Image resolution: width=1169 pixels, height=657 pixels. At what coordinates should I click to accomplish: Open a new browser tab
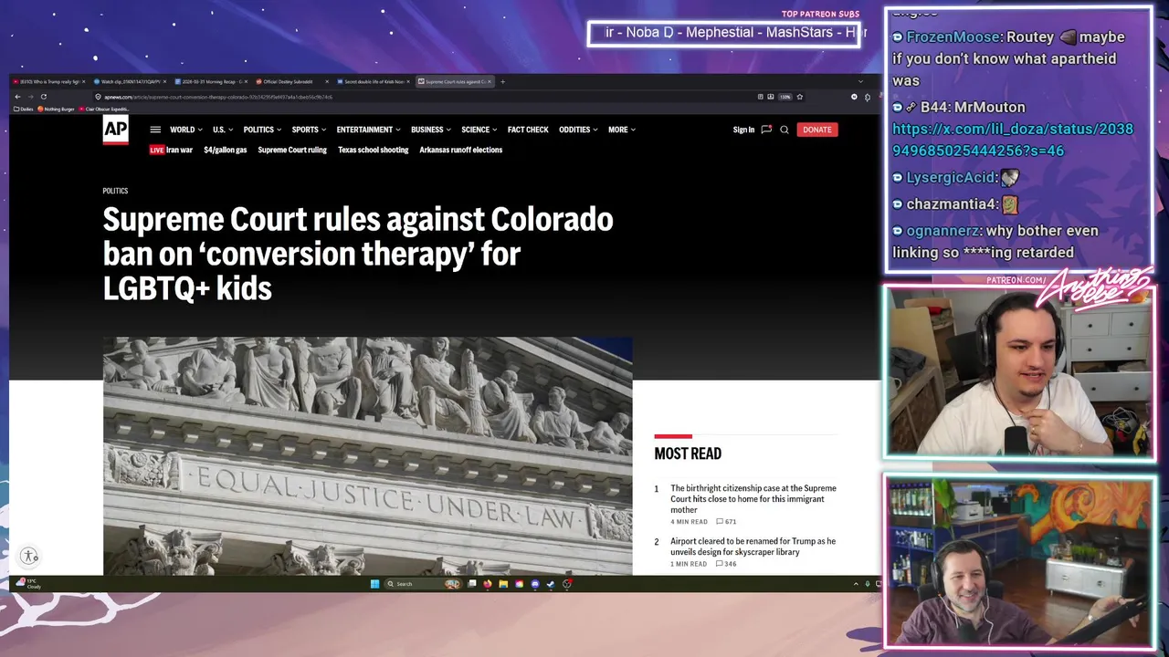click(x=502, y=81)
